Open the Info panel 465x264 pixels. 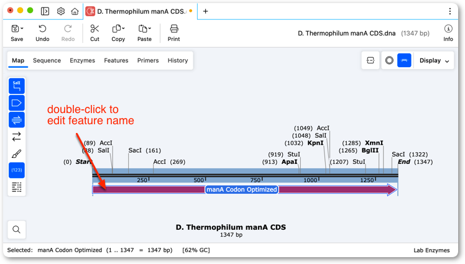(448, 32)
